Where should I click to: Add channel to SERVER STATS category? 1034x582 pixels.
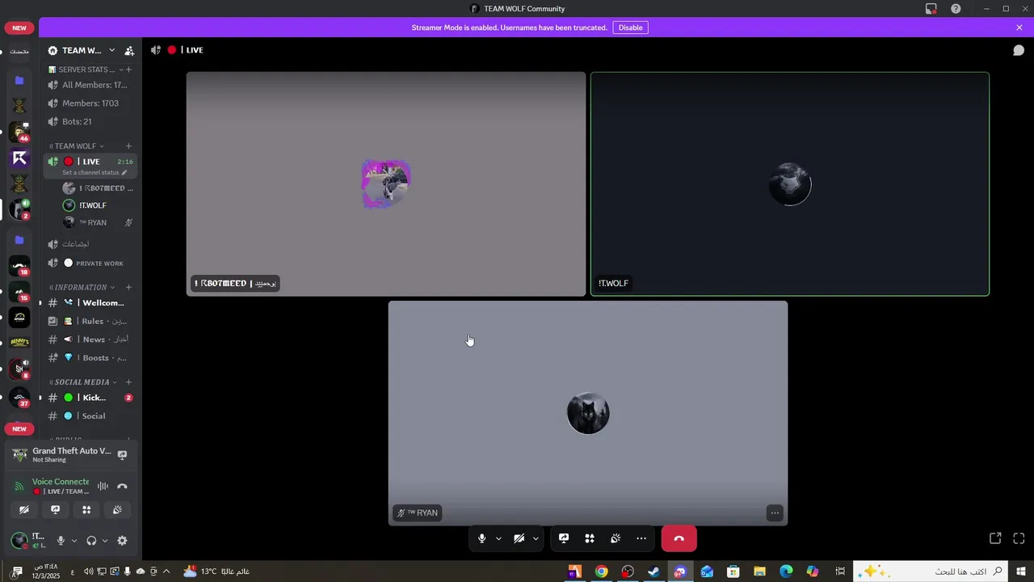[x=128, y=70]
